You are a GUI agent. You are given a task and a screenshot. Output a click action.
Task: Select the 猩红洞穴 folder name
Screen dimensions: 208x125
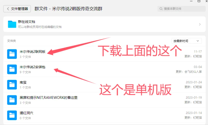[26, 113]
